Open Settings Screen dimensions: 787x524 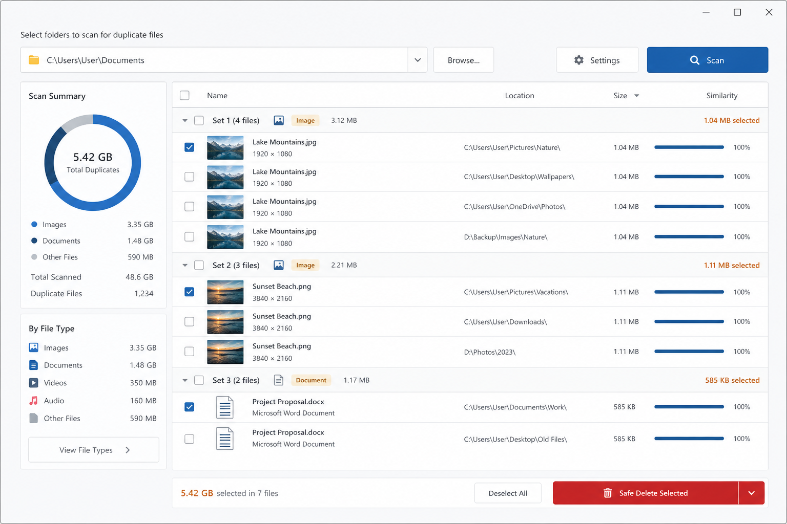coord(597,60)
